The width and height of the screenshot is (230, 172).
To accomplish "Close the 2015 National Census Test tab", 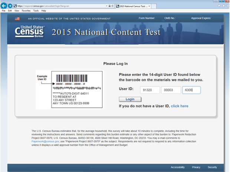I will (149, 6).
